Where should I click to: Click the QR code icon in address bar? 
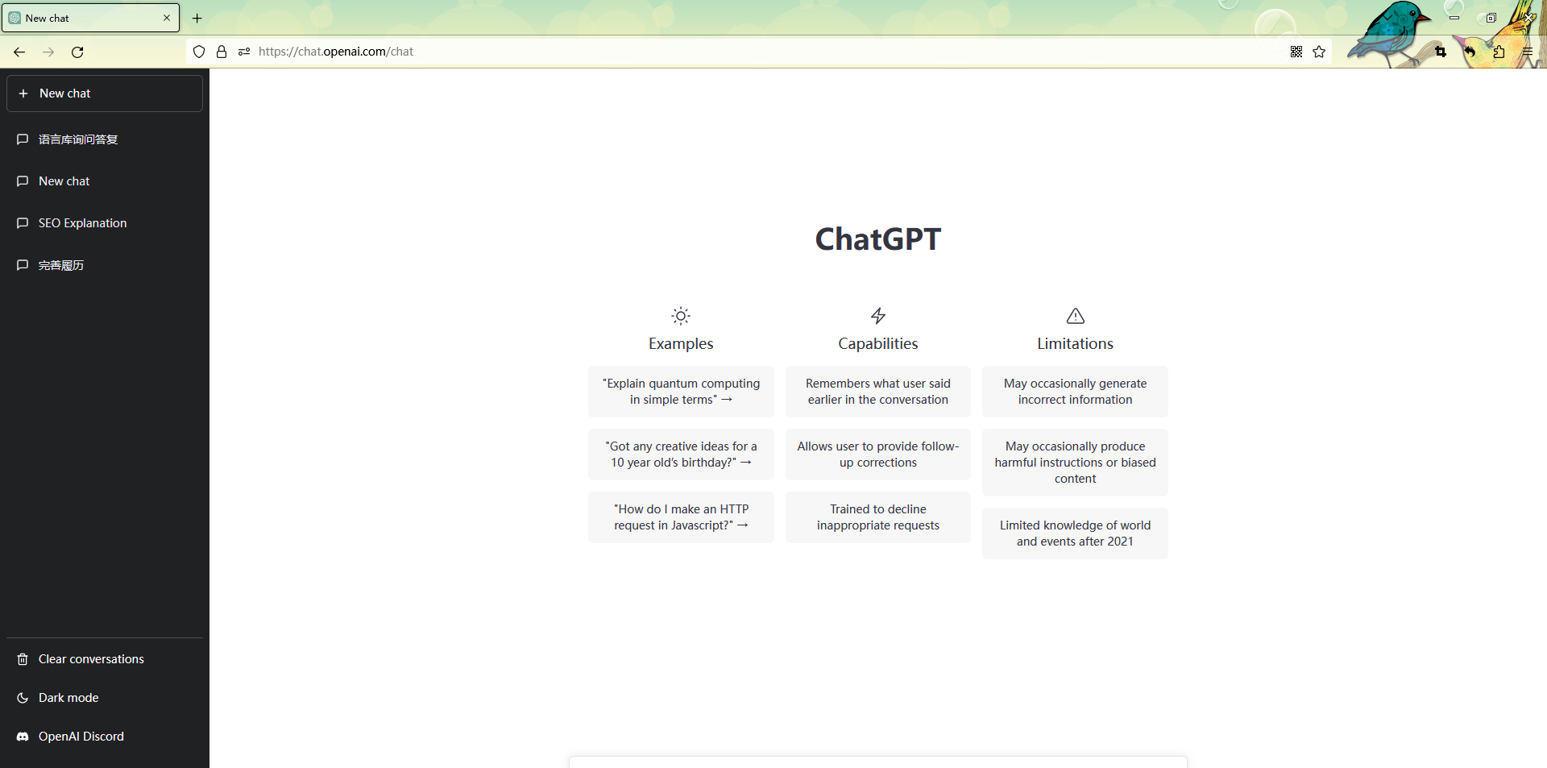(1296, 52)
